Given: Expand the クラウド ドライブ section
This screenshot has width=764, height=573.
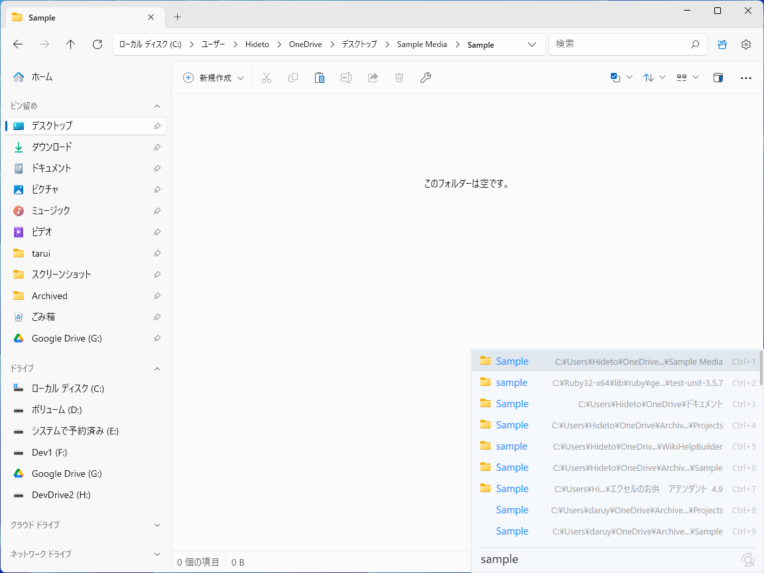Looking at the screenshot, I should coord(157,525).
